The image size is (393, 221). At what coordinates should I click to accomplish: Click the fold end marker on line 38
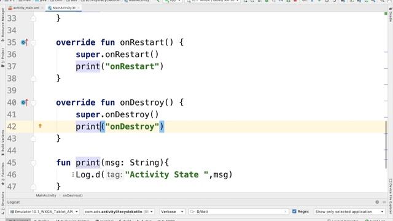pyautogui.click(x=33, y=79)
